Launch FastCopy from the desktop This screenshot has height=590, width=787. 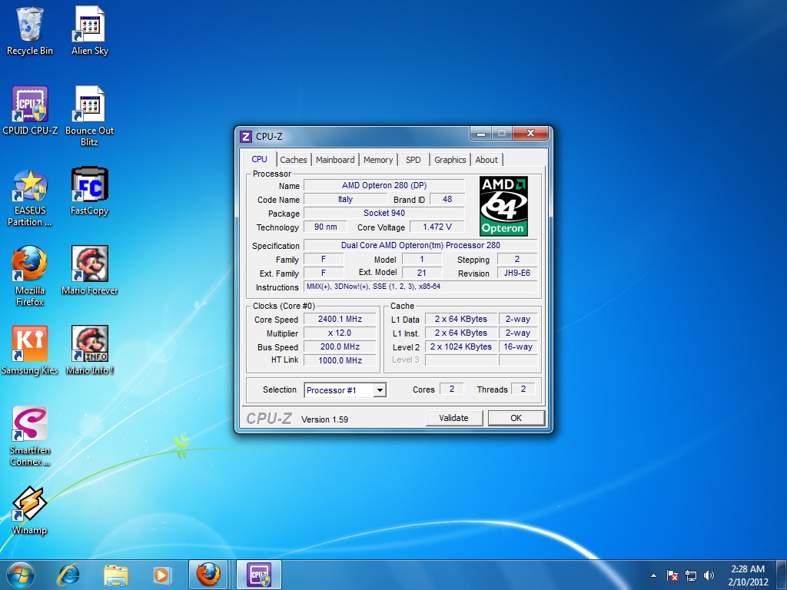tap(89, 187)
